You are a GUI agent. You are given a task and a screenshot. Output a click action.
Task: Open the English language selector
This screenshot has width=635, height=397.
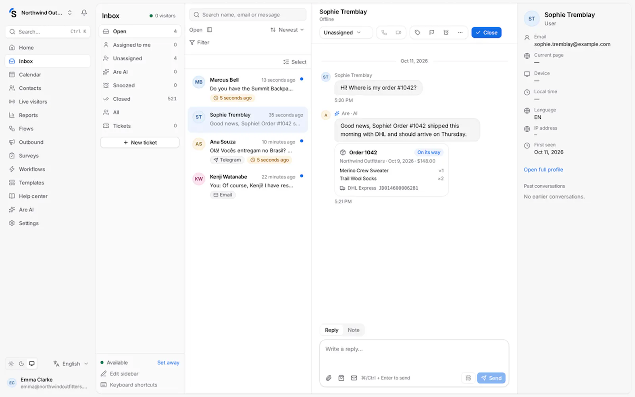pos(71,364)
